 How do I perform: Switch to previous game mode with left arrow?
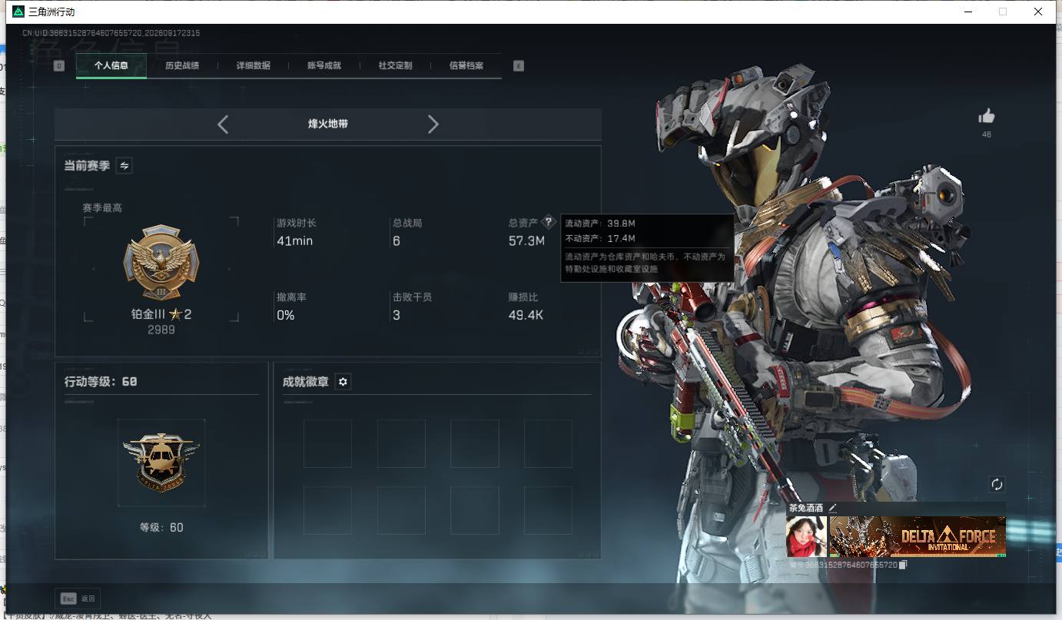click(x=223, y=124)
